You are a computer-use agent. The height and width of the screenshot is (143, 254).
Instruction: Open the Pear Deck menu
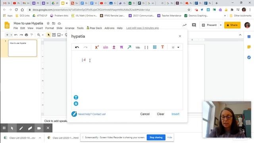(94, 28)
